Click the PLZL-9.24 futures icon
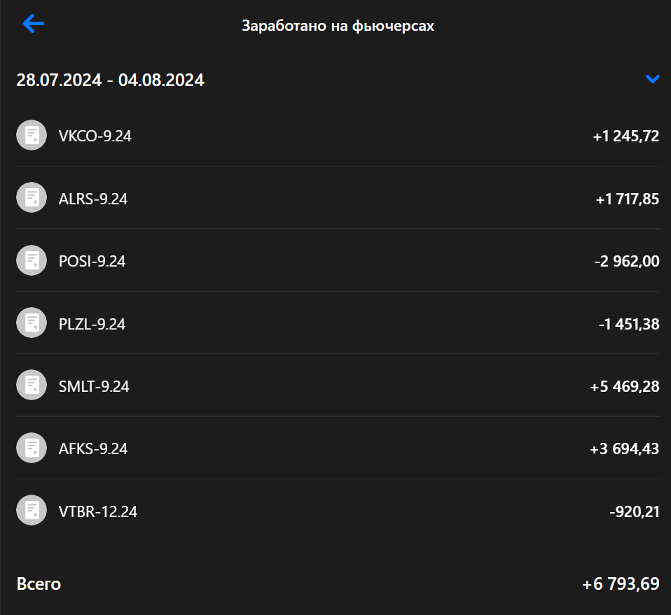 (32, 323)
